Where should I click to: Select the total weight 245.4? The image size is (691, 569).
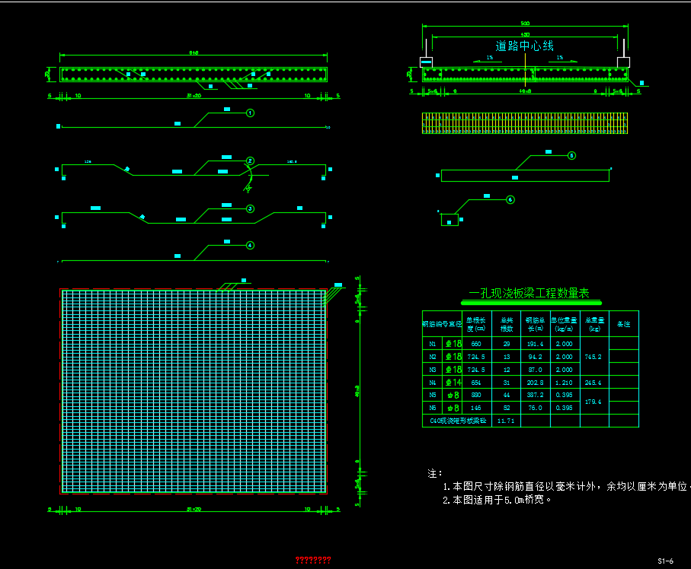tap(593, 383)
